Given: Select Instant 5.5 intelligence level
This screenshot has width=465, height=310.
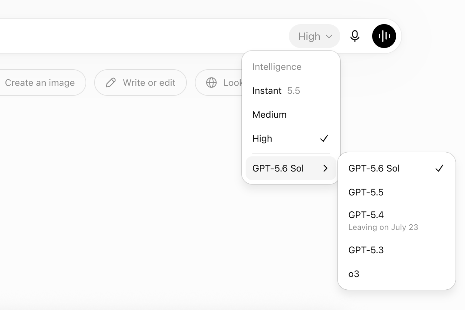Looking at the screenshot, I should click(291, 91).
